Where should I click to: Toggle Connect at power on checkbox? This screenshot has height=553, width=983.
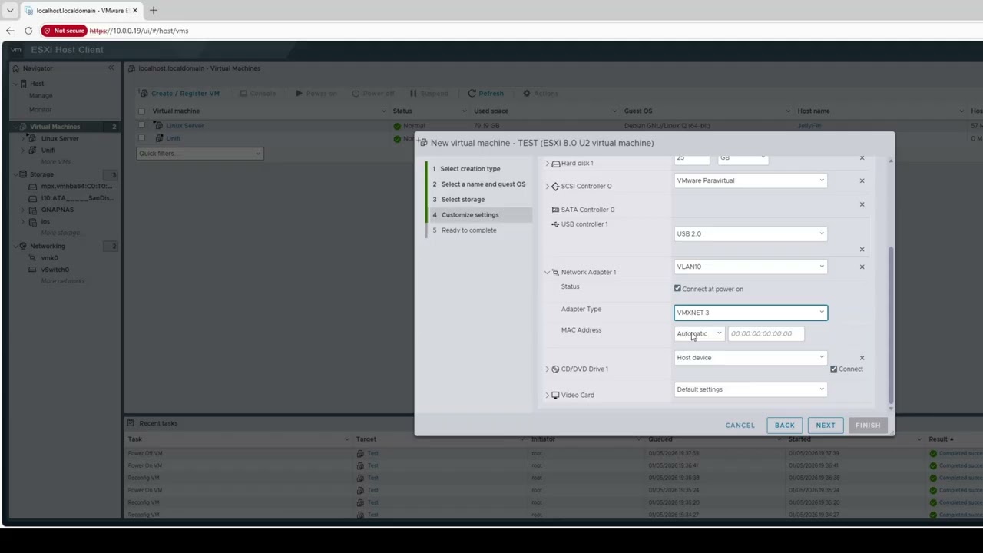tap(677, 289)
